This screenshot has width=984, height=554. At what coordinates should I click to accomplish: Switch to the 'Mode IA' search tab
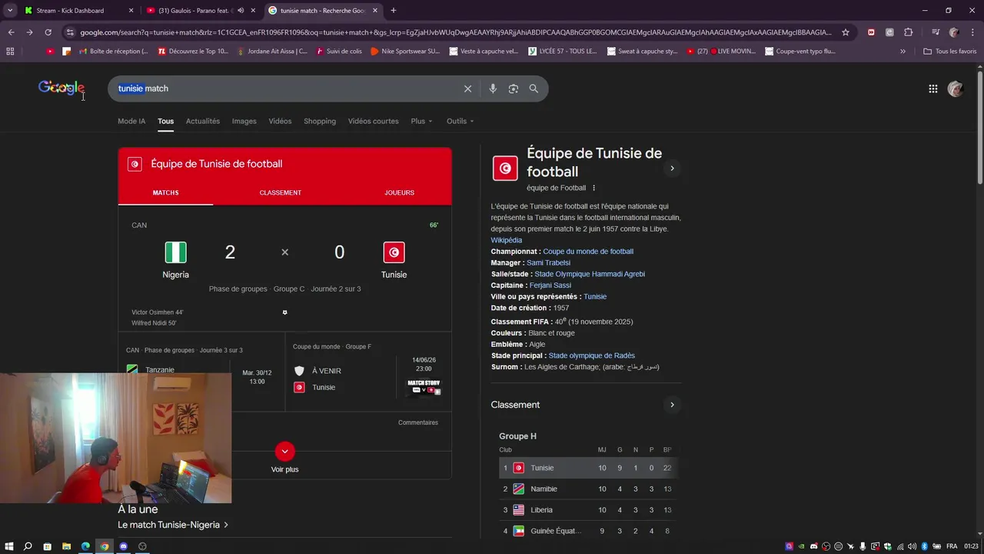(x=131, y=121)
